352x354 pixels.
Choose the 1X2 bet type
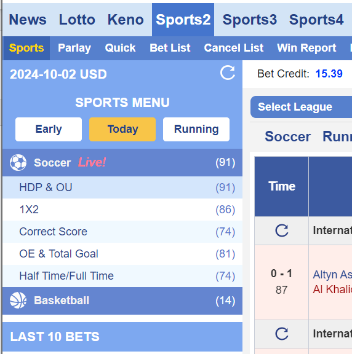click(x=122, y=210)
